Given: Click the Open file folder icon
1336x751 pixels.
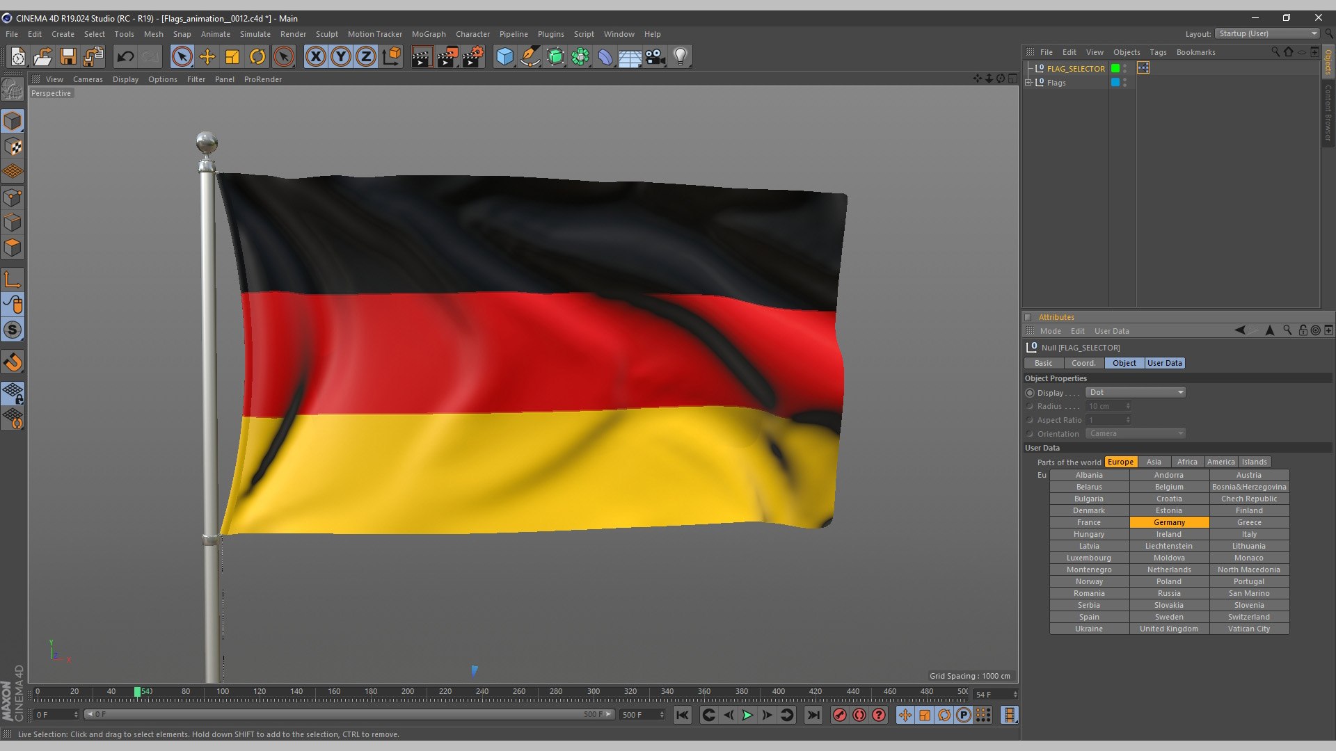Looking at the screenshot, I should pyautogui.click(x=43, y=56).
